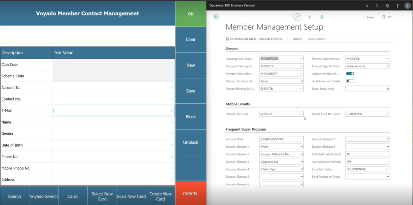The width and height of the screenshot is (413, 205).
Task: Open the Amount Type for Points dropdown
Action: tap(388, 66)
